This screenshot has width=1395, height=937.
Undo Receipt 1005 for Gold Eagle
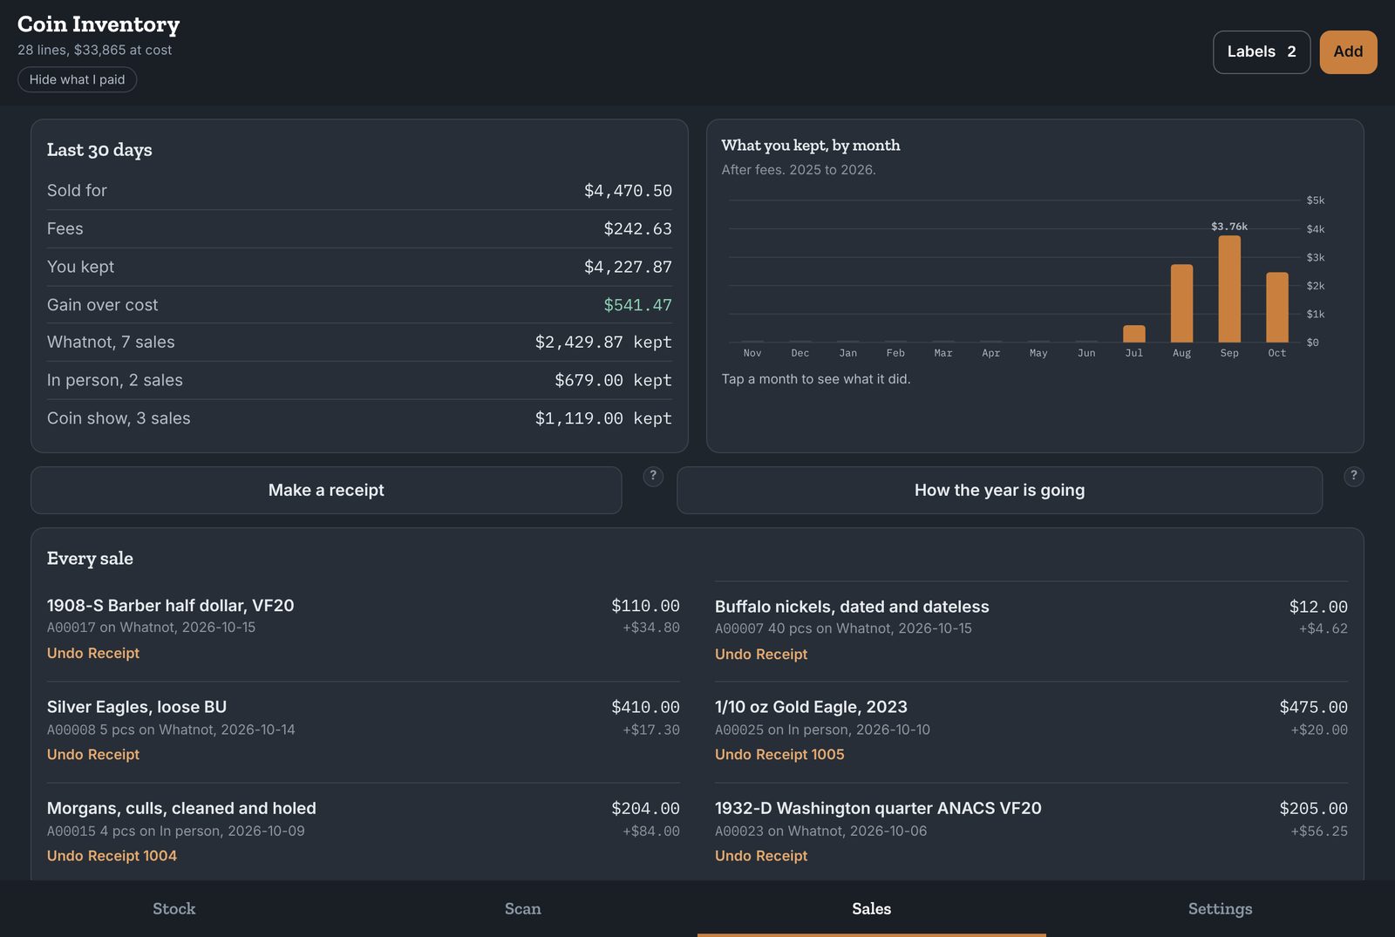point(779,754)
